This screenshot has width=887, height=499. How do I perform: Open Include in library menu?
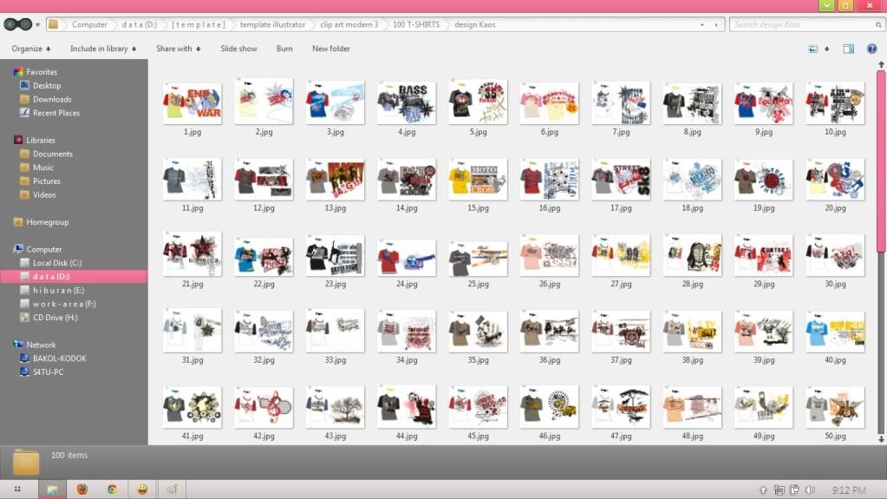(x=103, y=49)
